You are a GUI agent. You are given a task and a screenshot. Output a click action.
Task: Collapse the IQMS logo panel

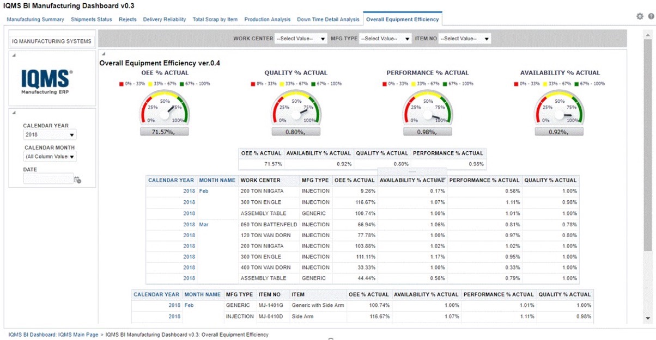click(x=14, y=55)
